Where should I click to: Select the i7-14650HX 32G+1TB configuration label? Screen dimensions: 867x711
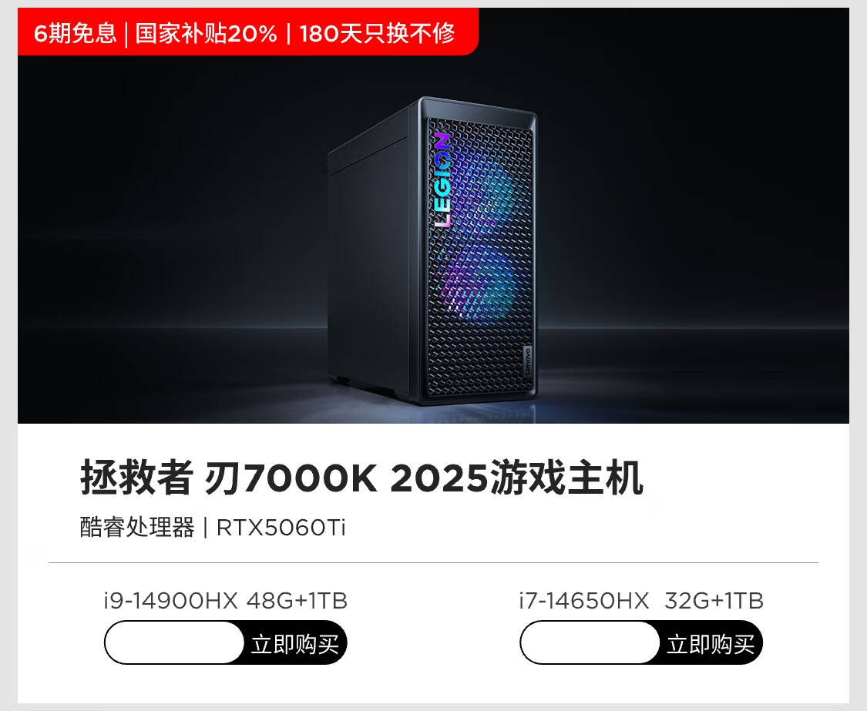point(641,601)
